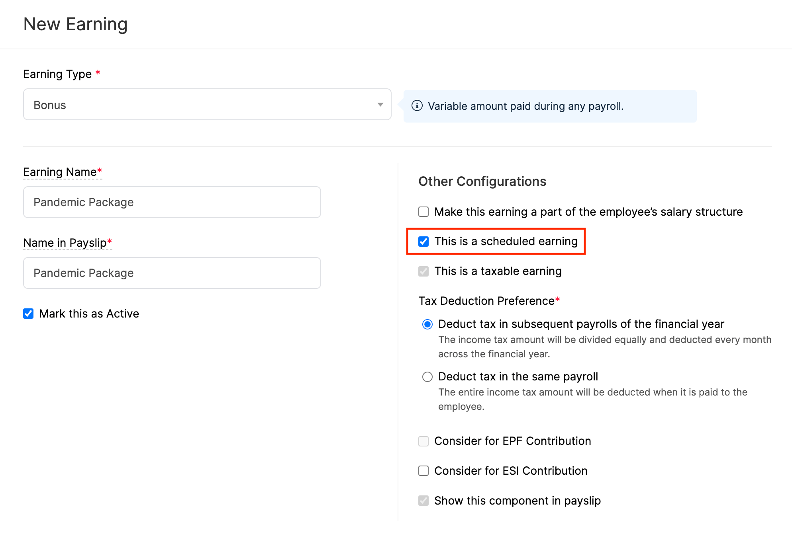792x534 pixels.
Task: Click the Name in Payslip label
Action: click(65, 243)
